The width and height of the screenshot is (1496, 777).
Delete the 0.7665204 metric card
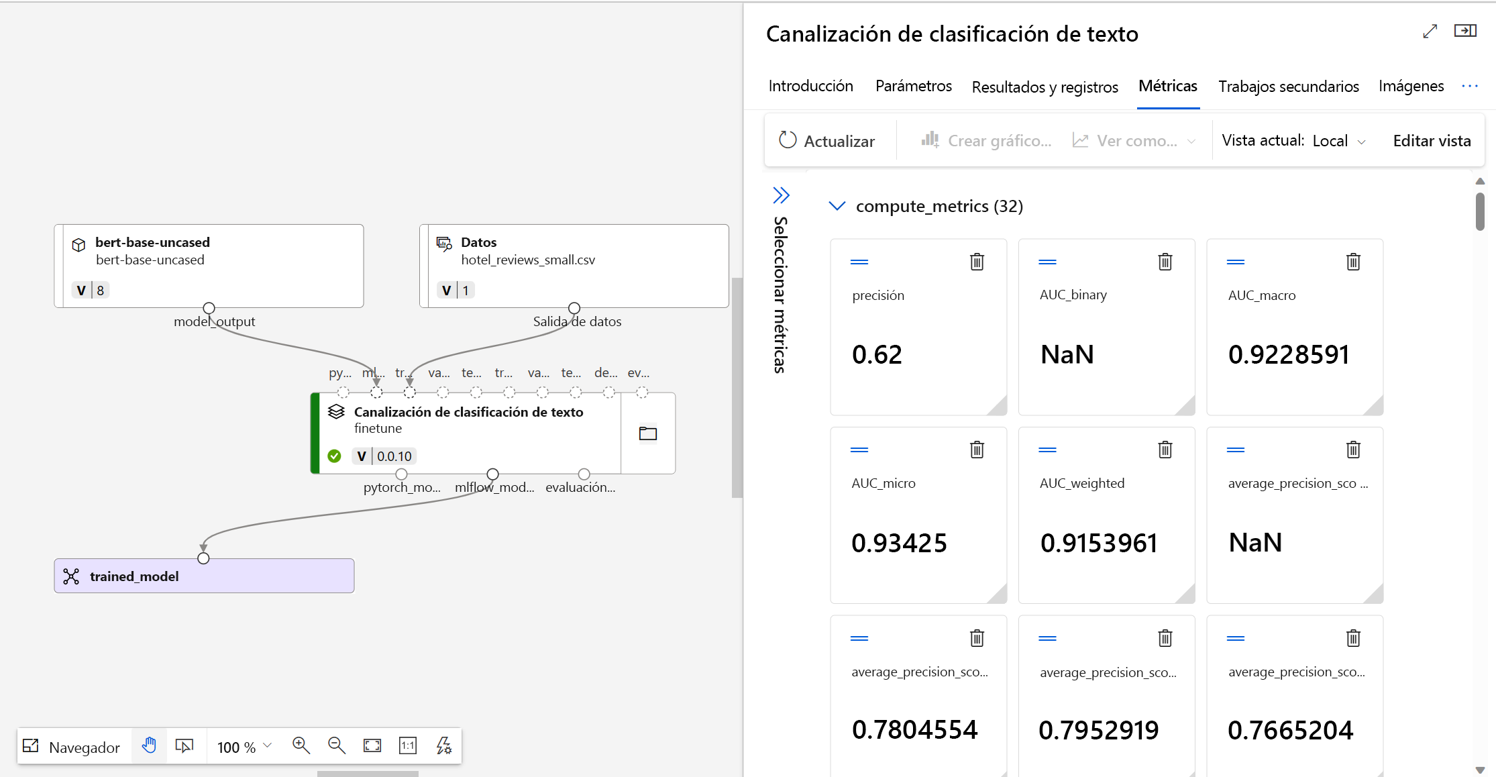click(x=1353, y=638)
